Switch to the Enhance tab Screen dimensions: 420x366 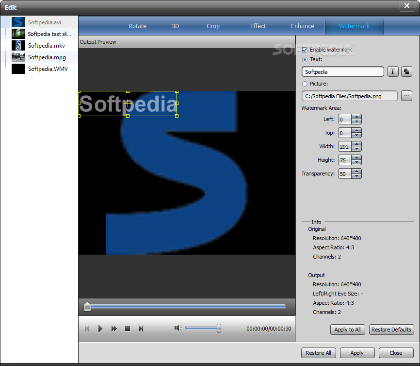303,26
